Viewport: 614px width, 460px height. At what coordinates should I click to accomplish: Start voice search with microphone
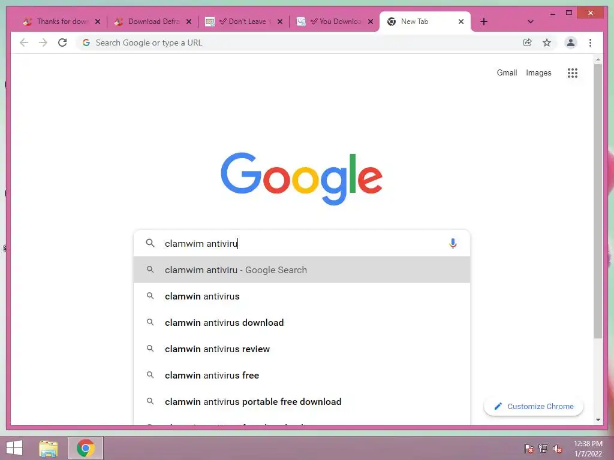coord(453,243)
